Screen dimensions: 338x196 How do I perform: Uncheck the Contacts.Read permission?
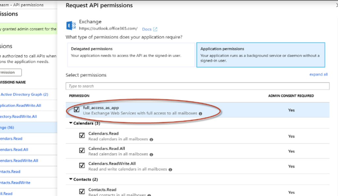pos(82,191)
